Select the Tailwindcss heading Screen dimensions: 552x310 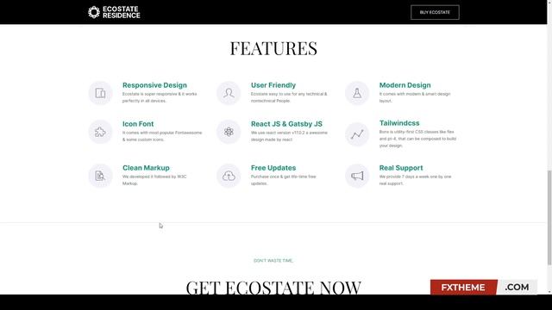pos(399,123)
